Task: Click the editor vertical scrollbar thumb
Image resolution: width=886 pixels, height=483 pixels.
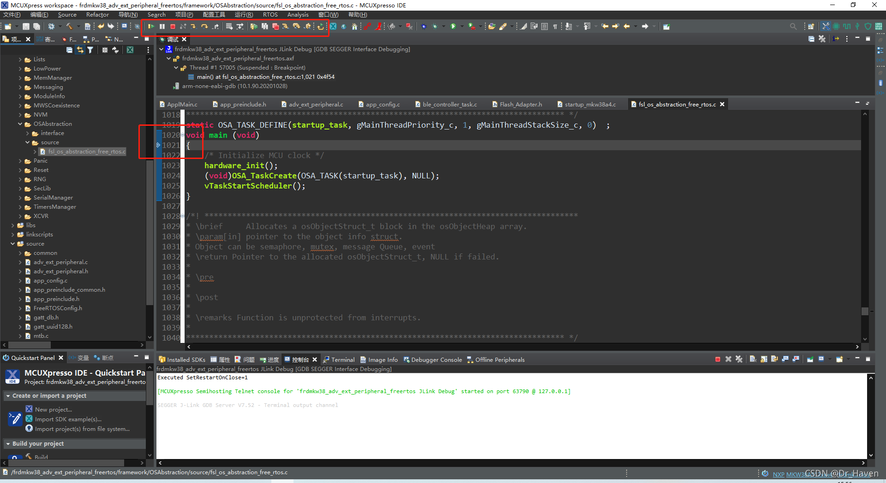Action: [865, 311]
